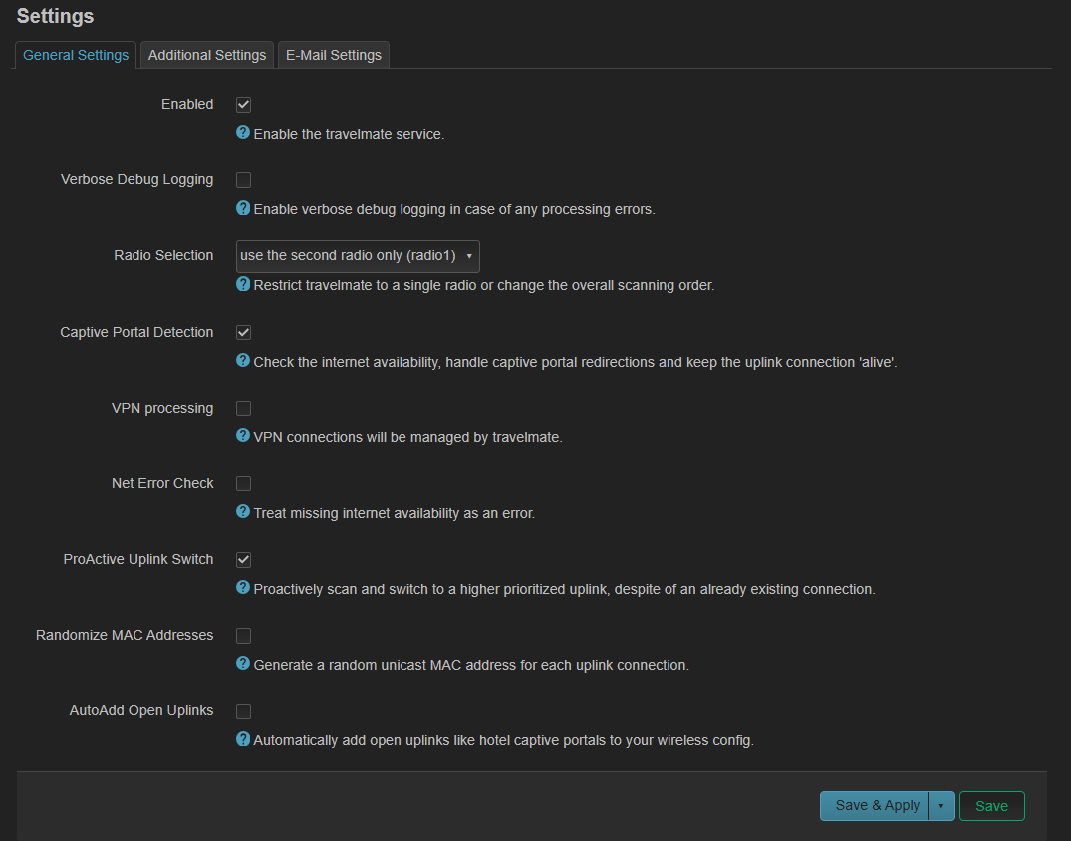Enable Verbose Debug Logging checkbox
Viewport: 1071px width, 841px height.
click(243, 180)
